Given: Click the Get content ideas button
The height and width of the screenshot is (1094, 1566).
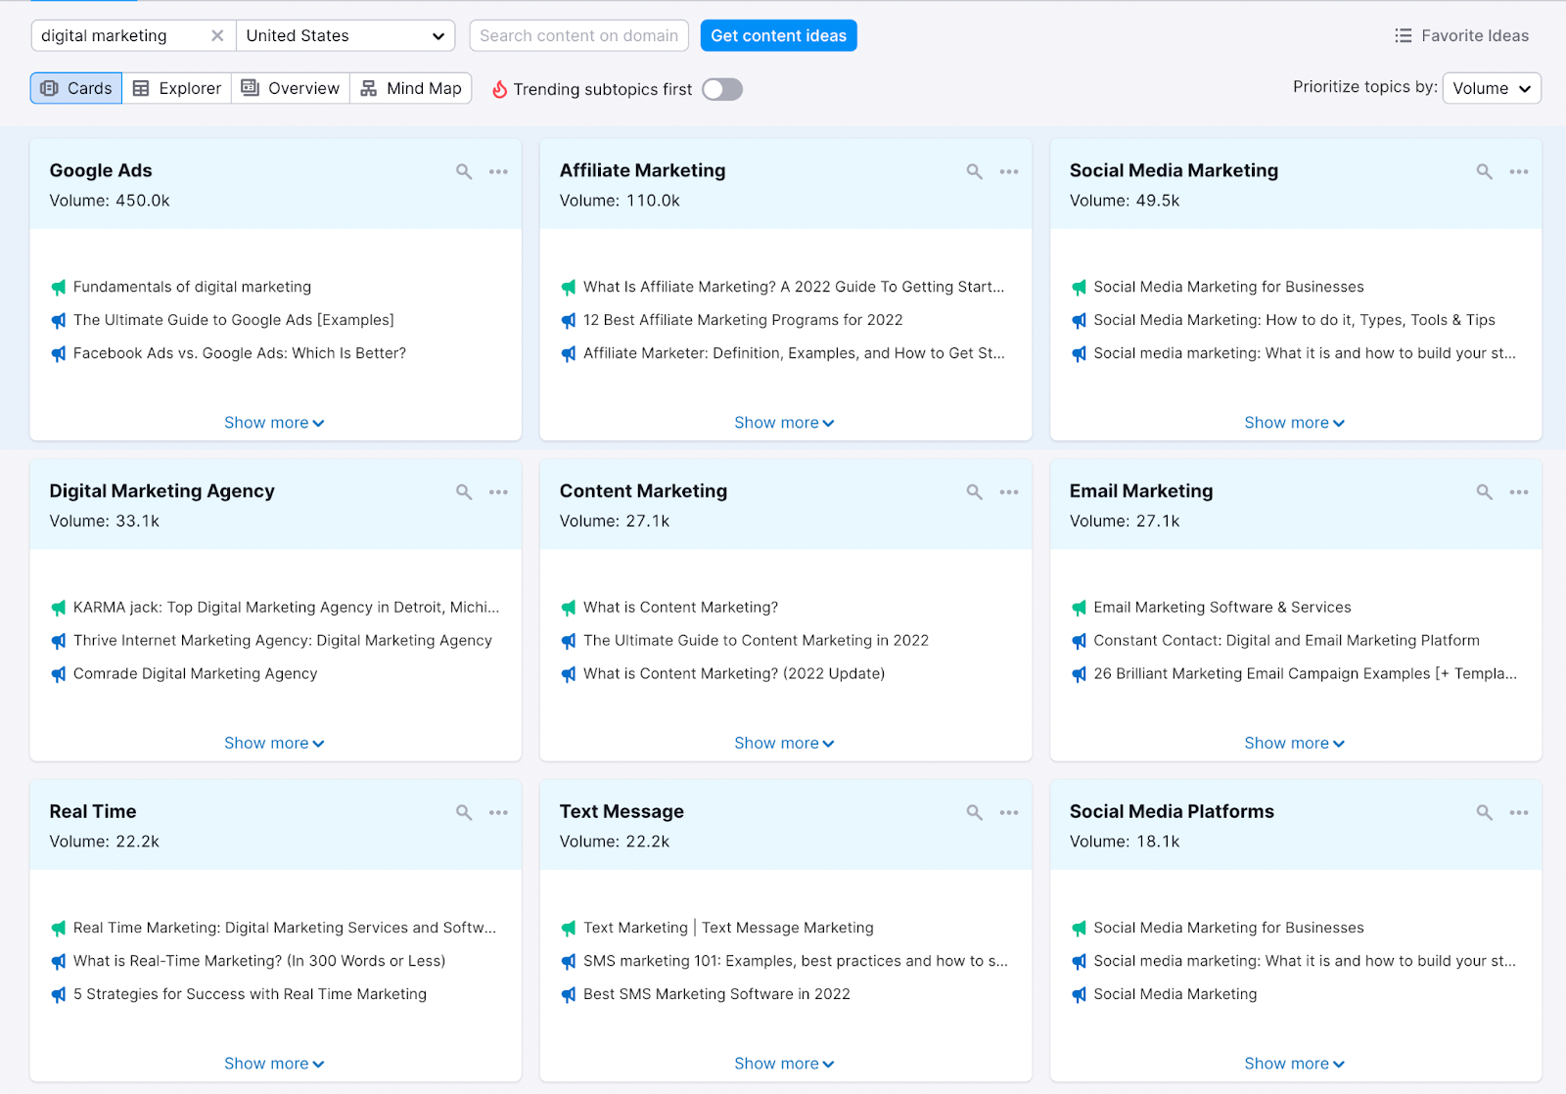Looking at the screenshot, I should coord(778,36).
